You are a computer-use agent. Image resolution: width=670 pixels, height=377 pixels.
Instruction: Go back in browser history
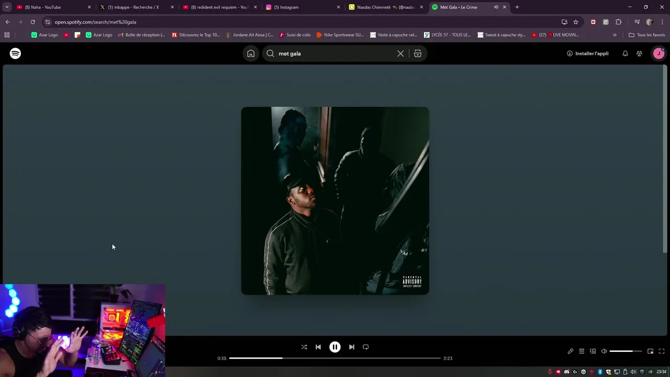(7, 22)
